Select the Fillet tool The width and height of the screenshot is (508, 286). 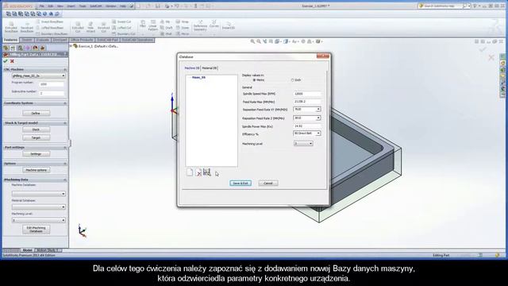pos(143,25)
